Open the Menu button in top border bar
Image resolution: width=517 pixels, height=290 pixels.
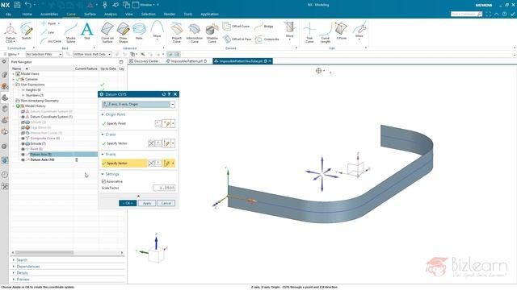[x=12, y=54]
